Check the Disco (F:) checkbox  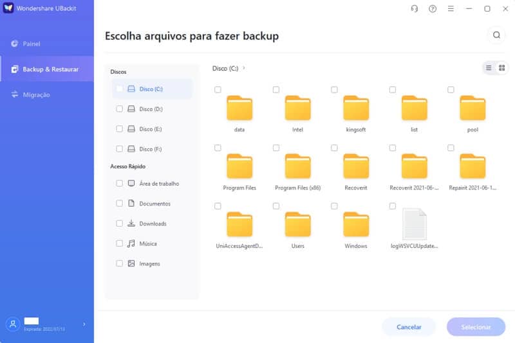(119, 149)
